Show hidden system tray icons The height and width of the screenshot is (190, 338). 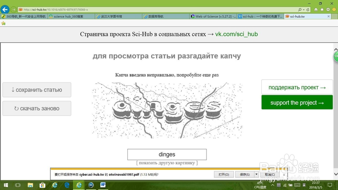273,185
